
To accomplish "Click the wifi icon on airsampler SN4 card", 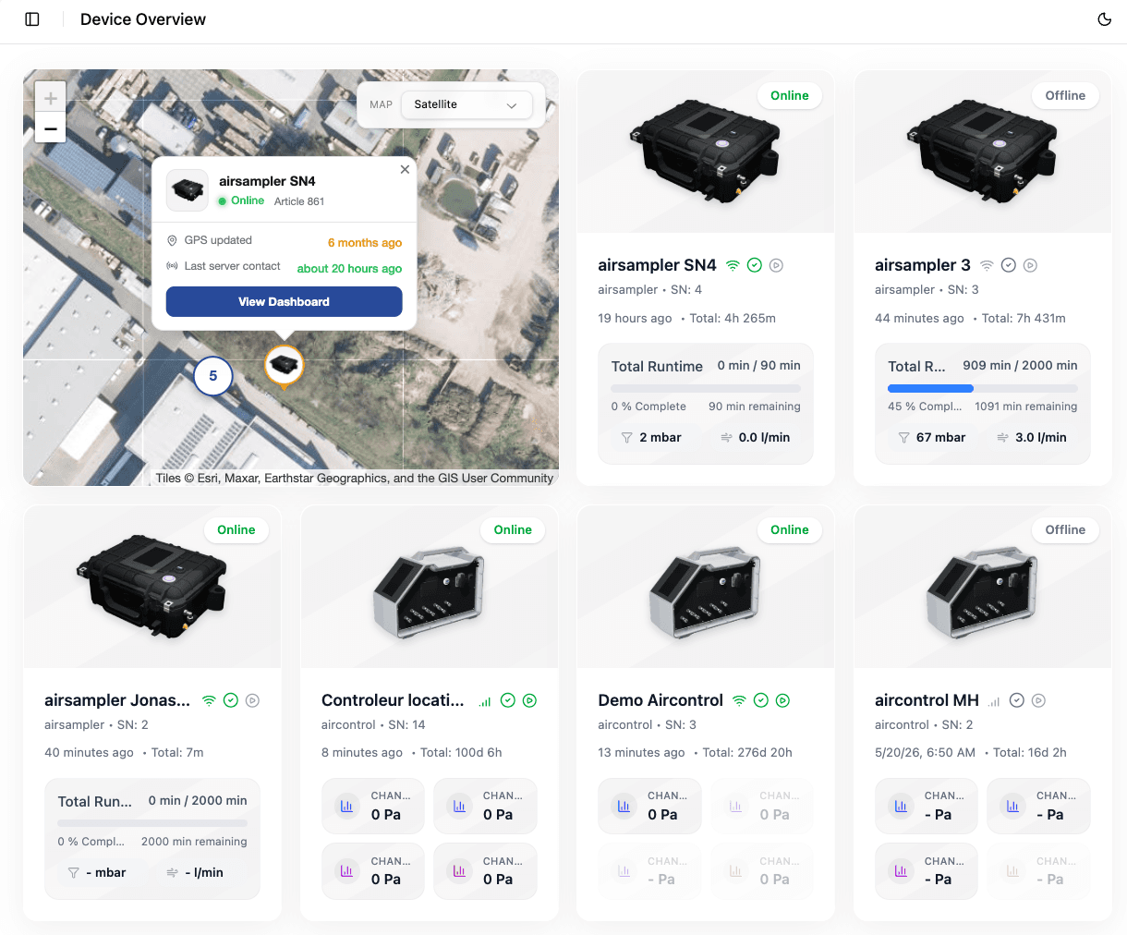I will pos(733,265).
